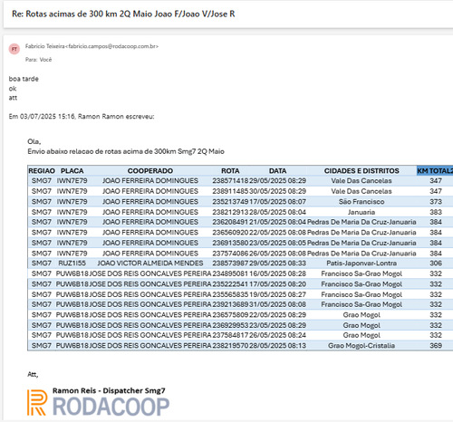Viewport: 453px width, 422px height.
Task: Click the 'boa tarde' greeting text
Action: point(24,79)
